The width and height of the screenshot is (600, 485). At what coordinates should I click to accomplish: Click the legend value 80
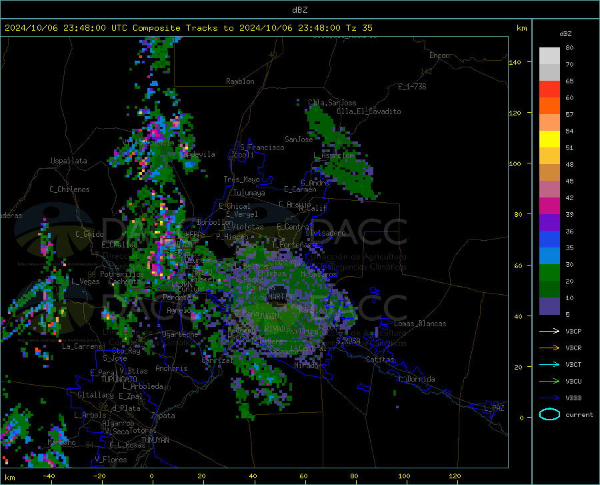tap(570, 48)
